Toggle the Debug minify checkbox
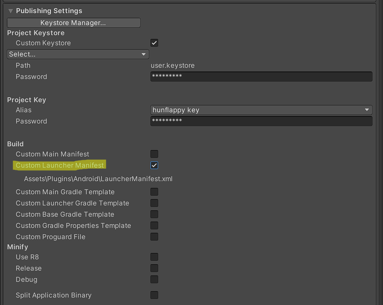 point(154,279)
